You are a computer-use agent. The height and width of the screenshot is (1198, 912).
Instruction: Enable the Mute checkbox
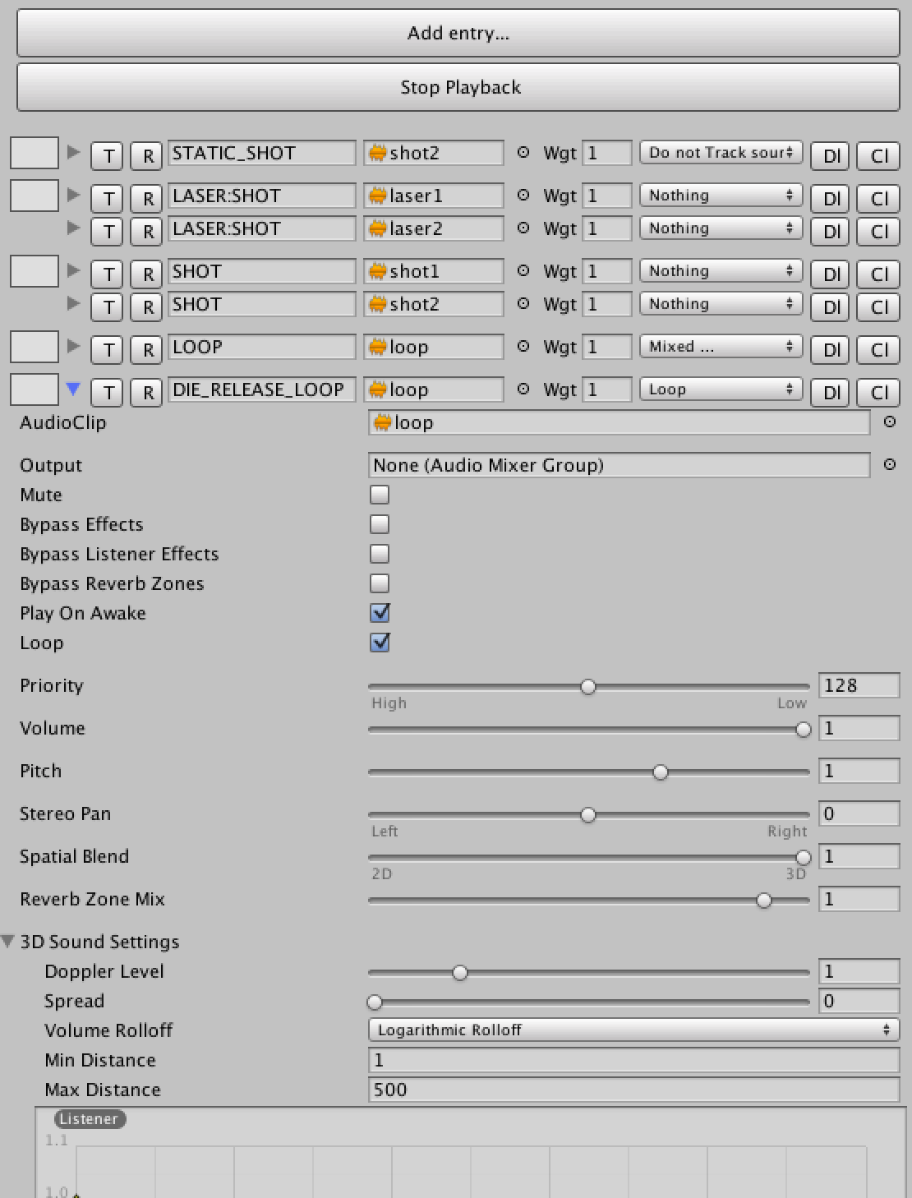click(380, 495)
